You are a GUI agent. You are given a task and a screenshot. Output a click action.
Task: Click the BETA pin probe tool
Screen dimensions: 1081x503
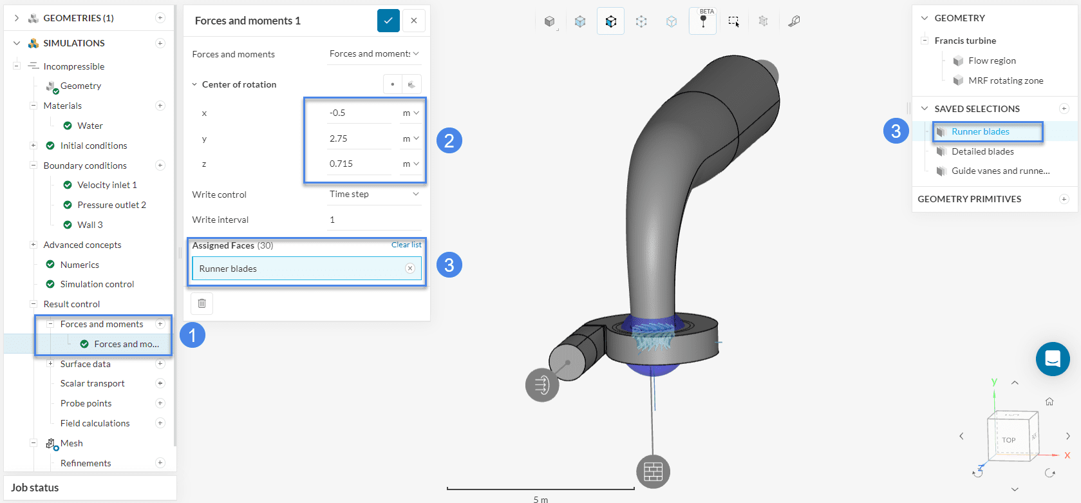click(x=703, y=21)
